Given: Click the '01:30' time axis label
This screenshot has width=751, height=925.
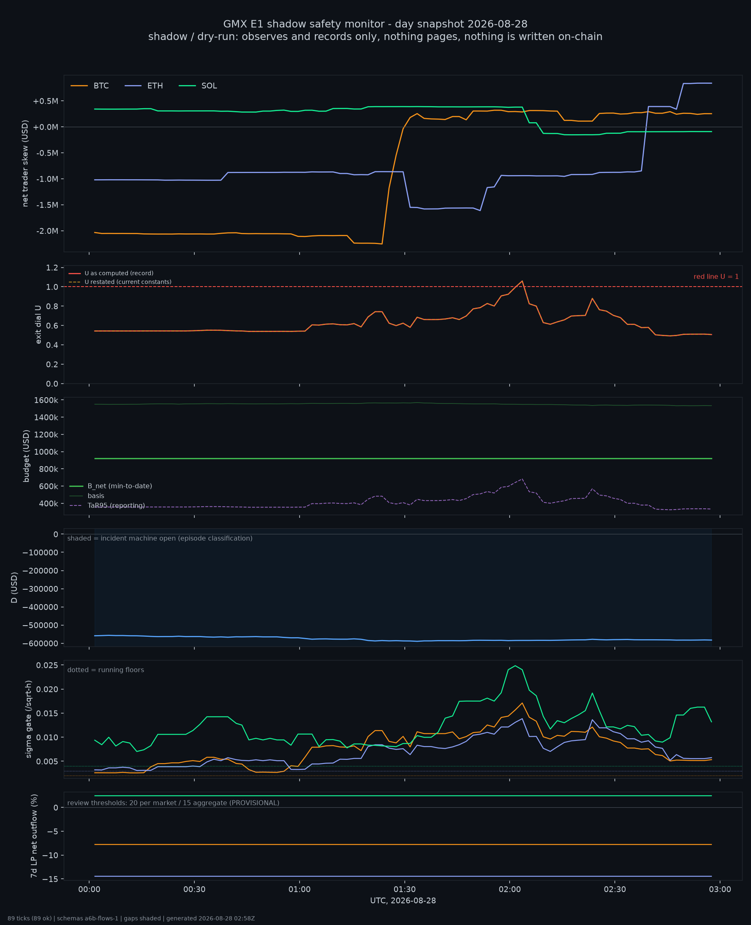Looking at the screenshot, I should click(404, 890).
